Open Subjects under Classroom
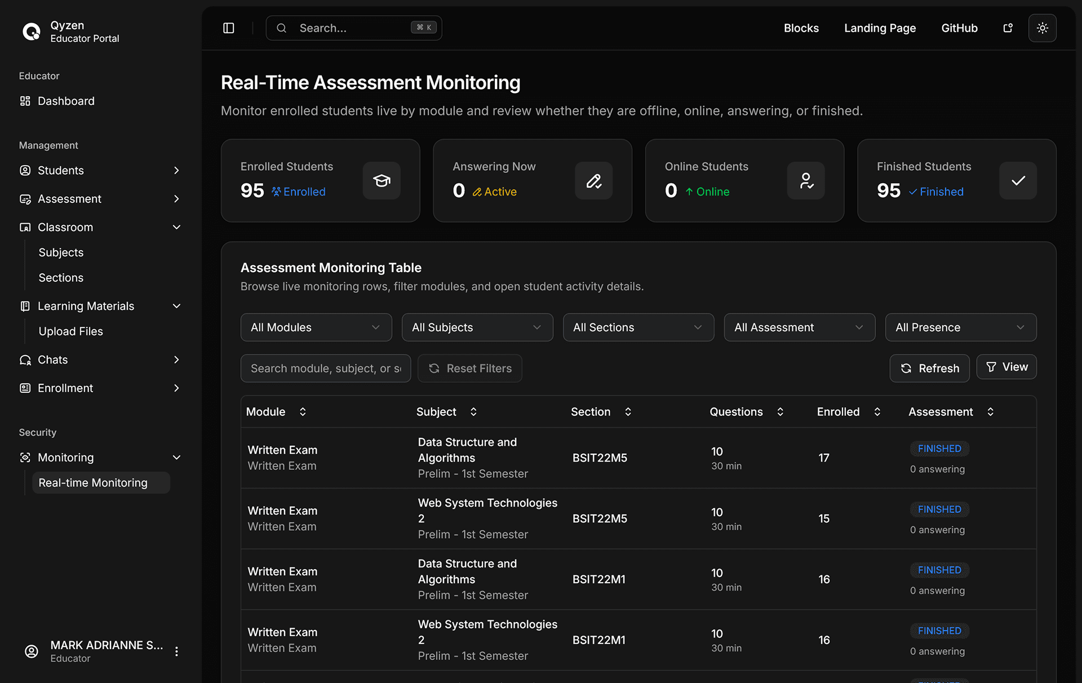 (61, 252)
